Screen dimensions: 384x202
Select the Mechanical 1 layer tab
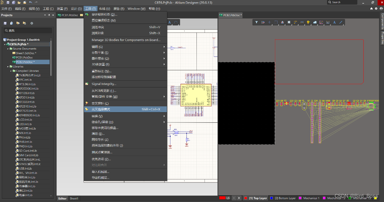[x=309, y=198]
